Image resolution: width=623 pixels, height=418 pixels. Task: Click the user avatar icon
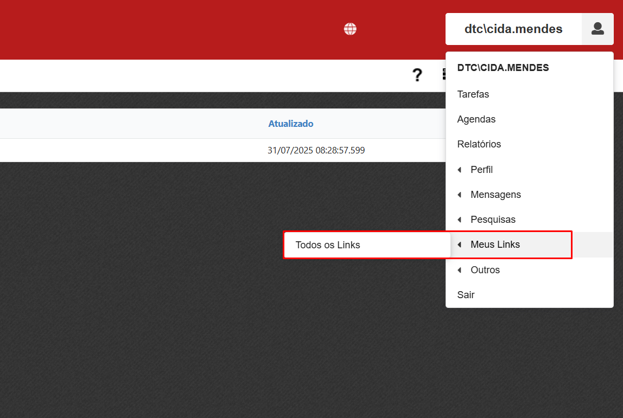(x=597, y=29)
